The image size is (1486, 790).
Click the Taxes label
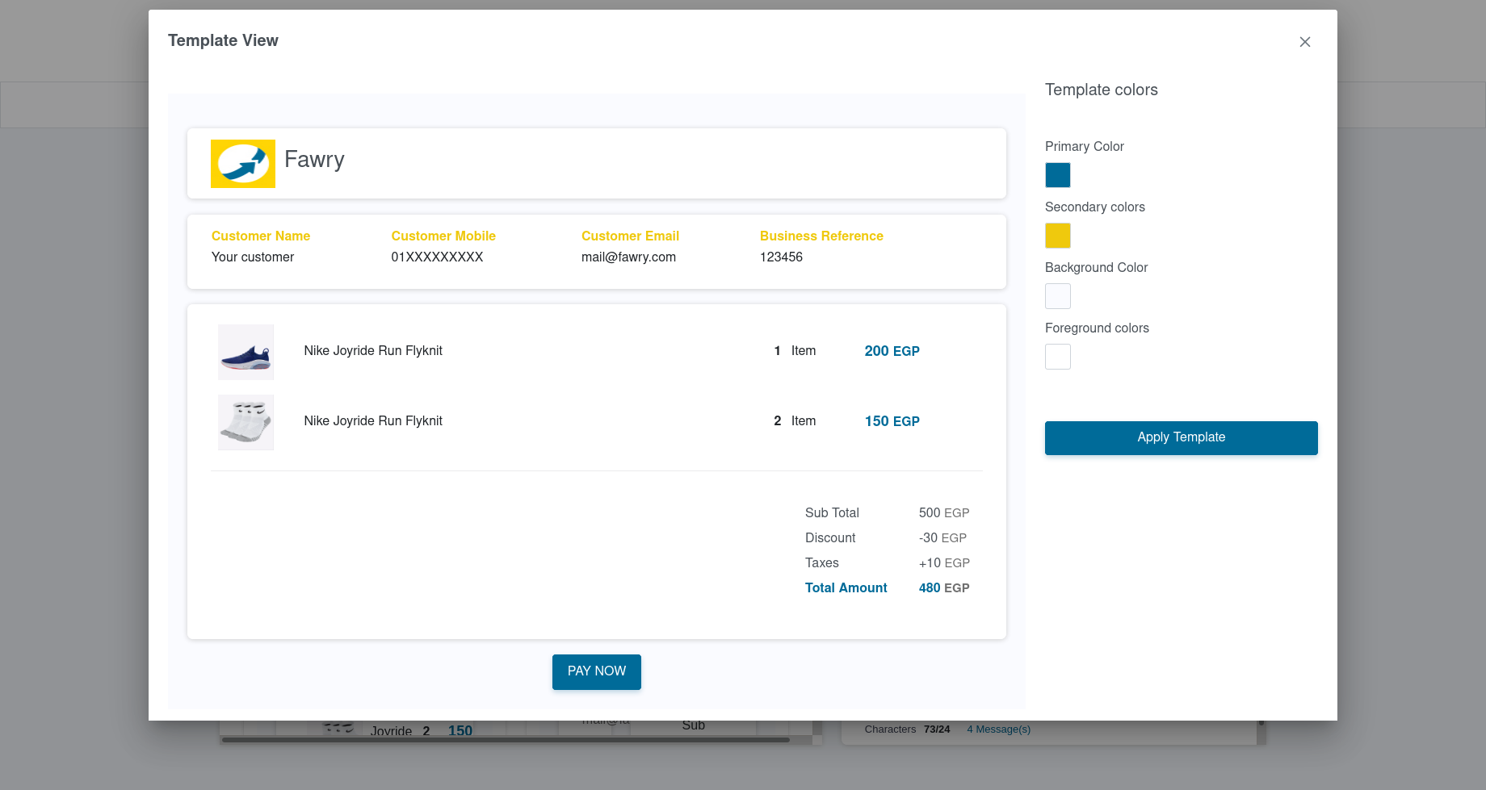click(x=822, y=562)
